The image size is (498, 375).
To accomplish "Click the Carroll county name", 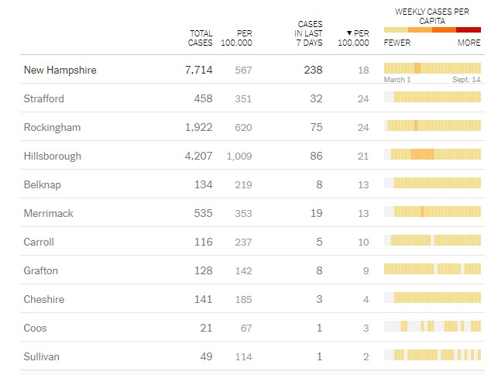I will [39, 243].
